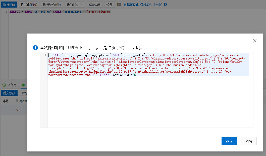Open the 设置 settings button
This screenshot has height=156, width=266.
110,5
